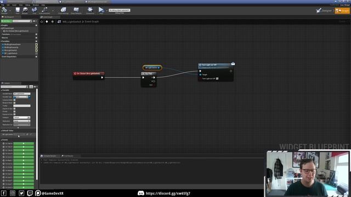Screen dimensions: 351x197
Task: Select the BP_LightSwitch variable in Variables
Action: click(x=10, y=54)
